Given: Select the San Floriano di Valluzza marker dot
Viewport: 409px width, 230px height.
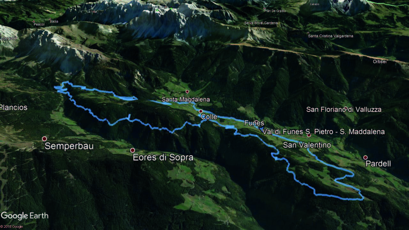Looking at the screenshot, I should pos(346,108).
